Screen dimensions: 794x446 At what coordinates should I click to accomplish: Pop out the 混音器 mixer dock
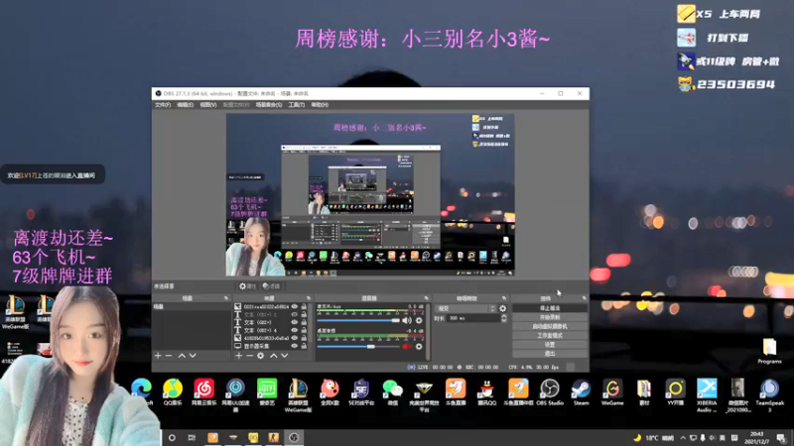click(x=427, y=298)
